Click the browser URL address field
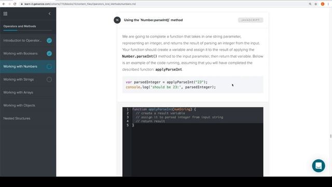 tap(163, 4)
